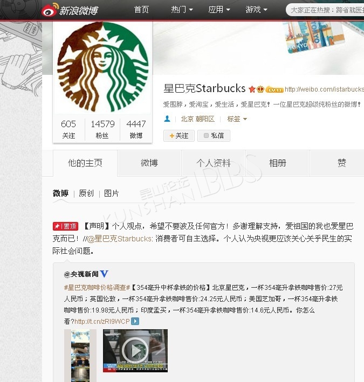Open the #星巴克咖啡价格调查# hashtag
The image size is (364, 382).
(x=97, y=288)
